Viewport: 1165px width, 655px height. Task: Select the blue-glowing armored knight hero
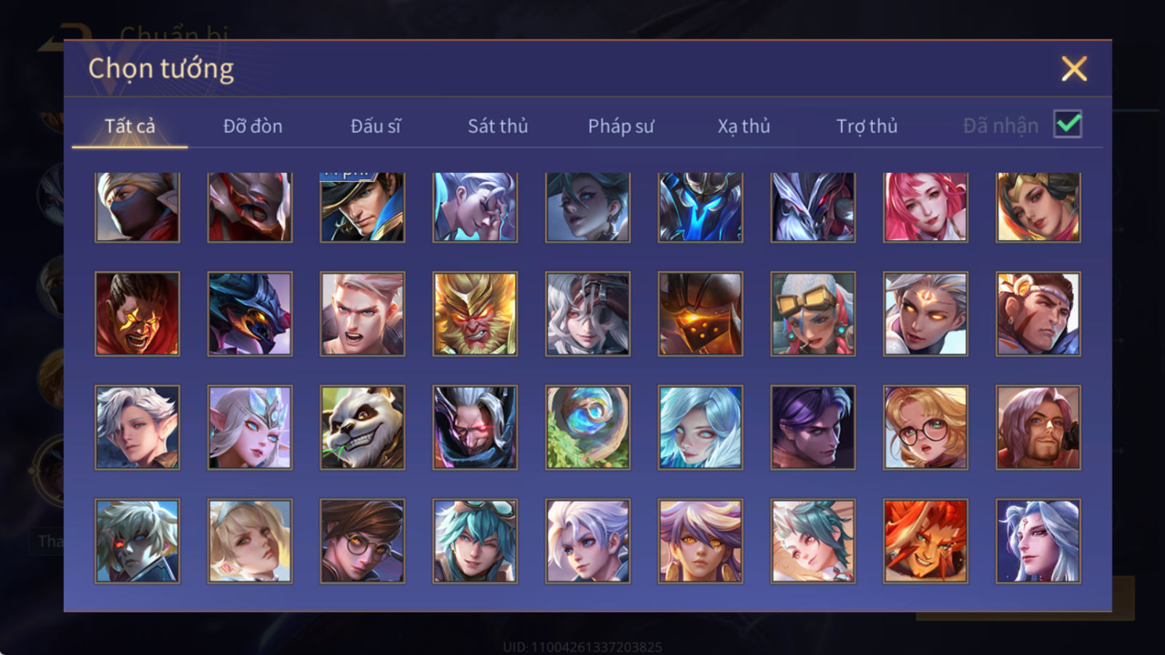click(700, 207)
